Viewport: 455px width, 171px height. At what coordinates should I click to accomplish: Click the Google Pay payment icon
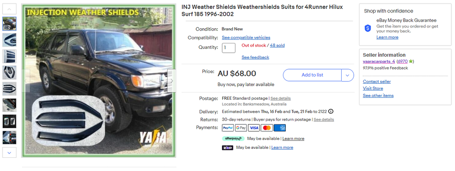click(241, 128)
